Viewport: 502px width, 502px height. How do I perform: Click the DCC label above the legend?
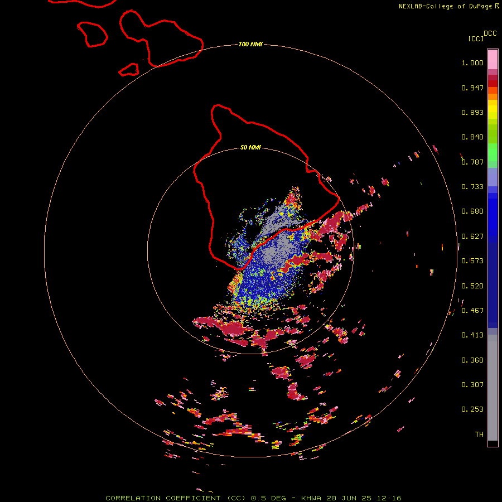tap(490, 33)
